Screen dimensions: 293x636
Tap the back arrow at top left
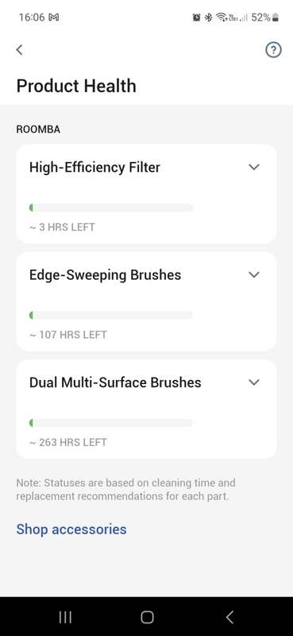pos(19,50)
